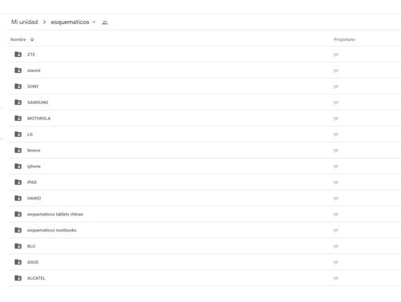This screenshot has height=302, width=401.
Task: Click the iphone shared folder icon
Action: (18, 167)
